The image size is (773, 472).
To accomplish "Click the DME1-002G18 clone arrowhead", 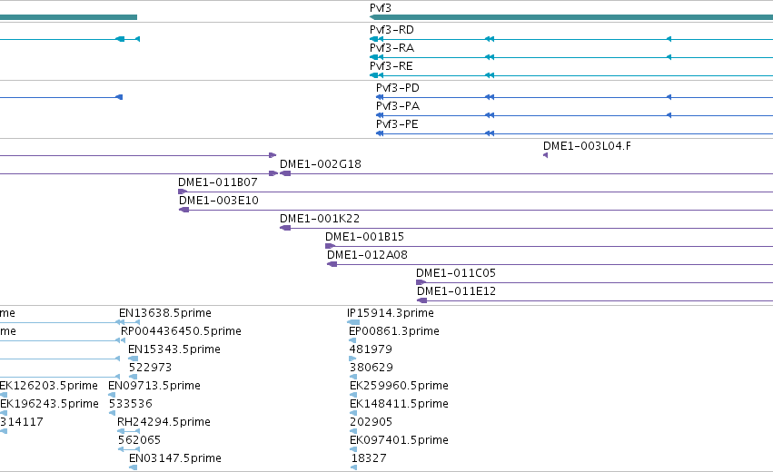I will [x=285, y=173].
